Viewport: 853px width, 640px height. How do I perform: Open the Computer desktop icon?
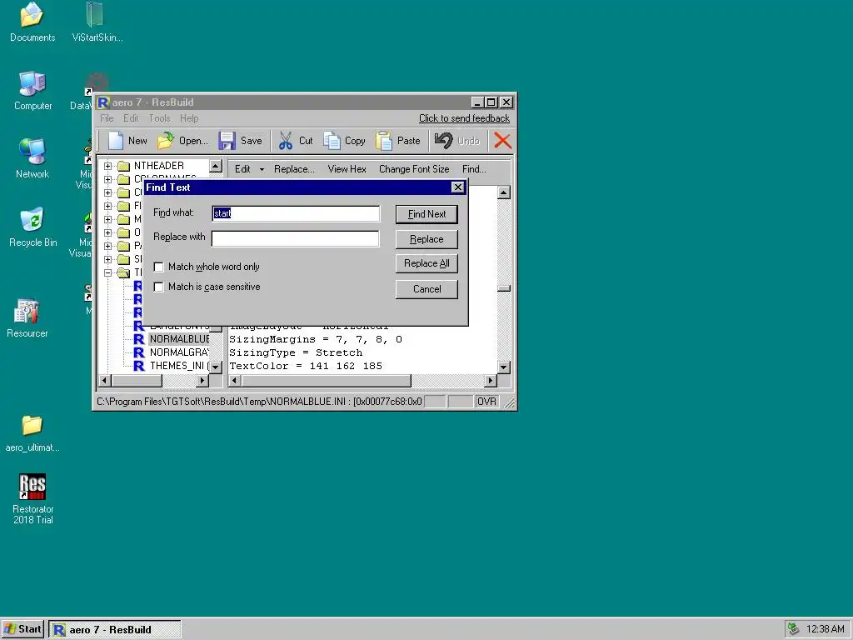point(32,84)
